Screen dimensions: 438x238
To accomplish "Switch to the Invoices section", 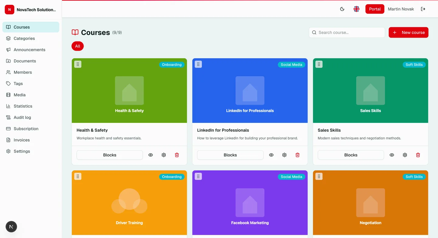I will point(21,140).
